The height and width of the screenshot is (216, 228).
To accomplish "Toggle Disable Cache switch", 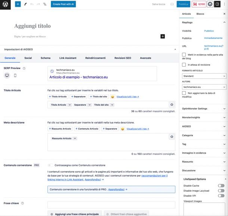I will click(x=221, y=186).
